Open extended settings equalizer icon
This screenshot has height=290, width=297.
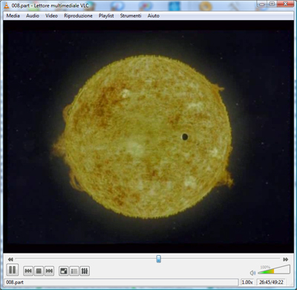tap(85, 271)
